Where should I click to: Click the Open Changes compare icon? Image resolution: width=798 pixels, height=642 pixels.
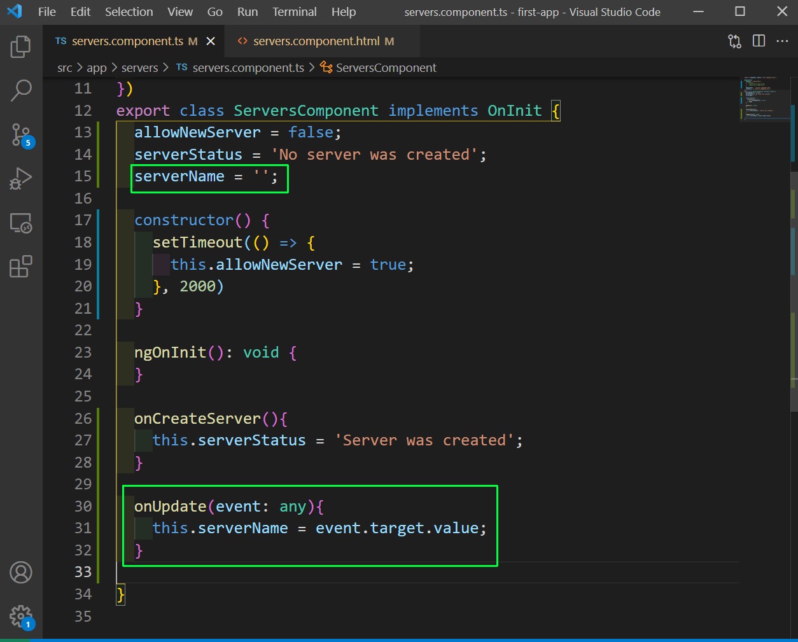point(734,41)
